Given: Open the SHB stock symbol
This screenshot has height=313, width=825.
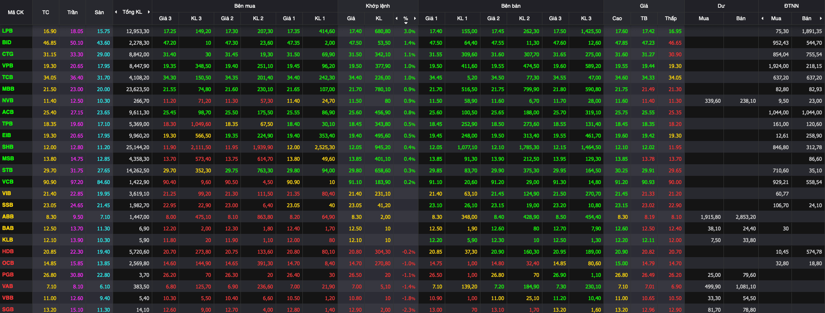Looking at the screenshot, I should (x=8, y=147).
